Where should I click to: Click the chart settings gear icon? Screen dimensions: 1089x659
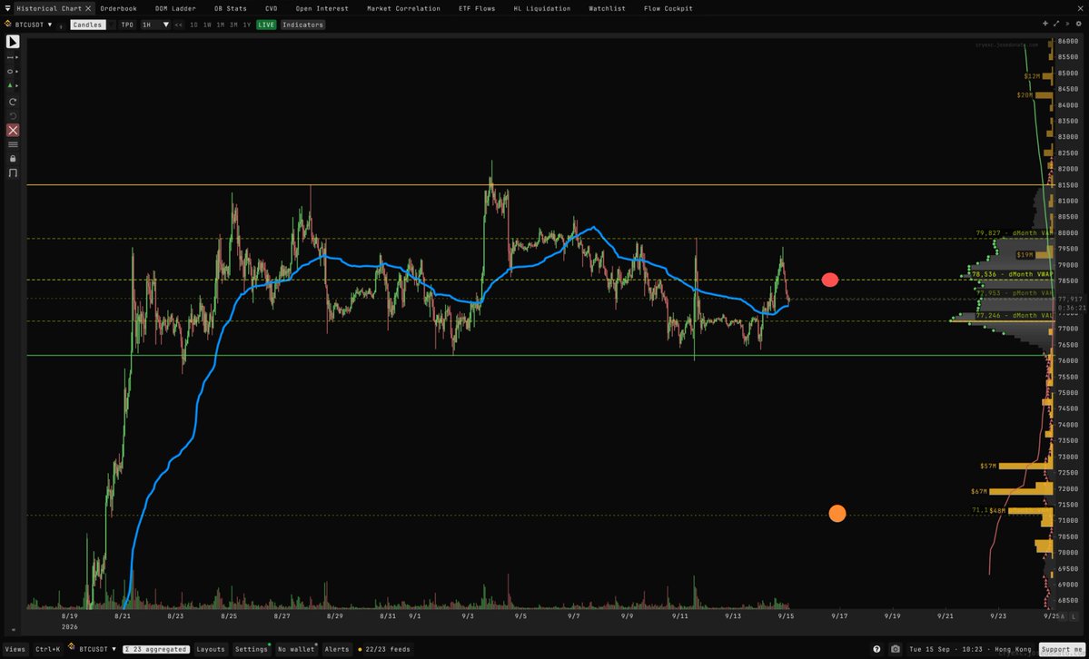coord(1079,24)
